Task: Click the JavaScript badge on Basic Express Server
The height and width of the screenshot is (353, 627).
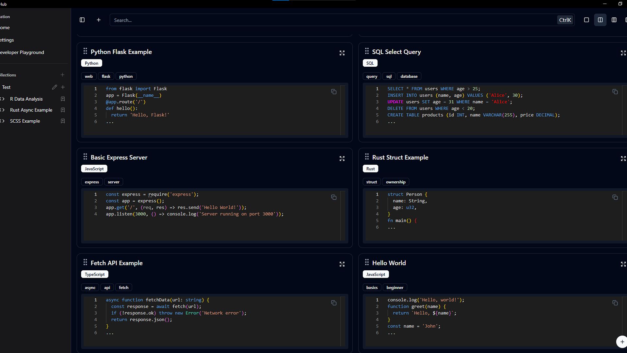Action: tap(94, 169)
